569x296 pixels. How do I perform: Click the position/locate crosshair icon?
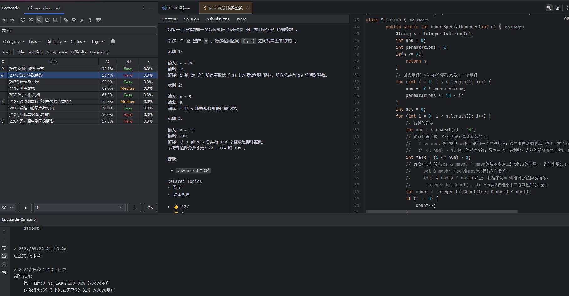pyautogui.click(x=47, y=20)
